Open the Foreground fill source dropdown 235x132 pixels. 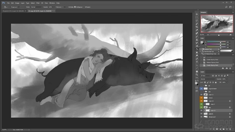click(15, 7)
